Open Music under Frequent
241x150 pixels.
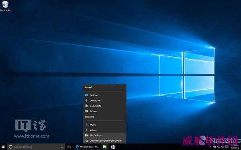tap(105, 125)
